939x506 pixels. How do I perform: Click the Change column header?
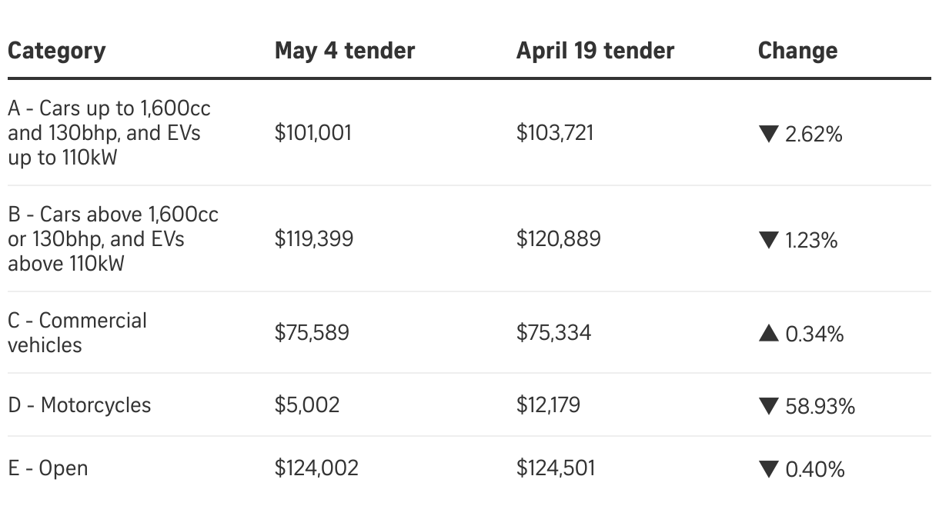[x=797, y=51]
